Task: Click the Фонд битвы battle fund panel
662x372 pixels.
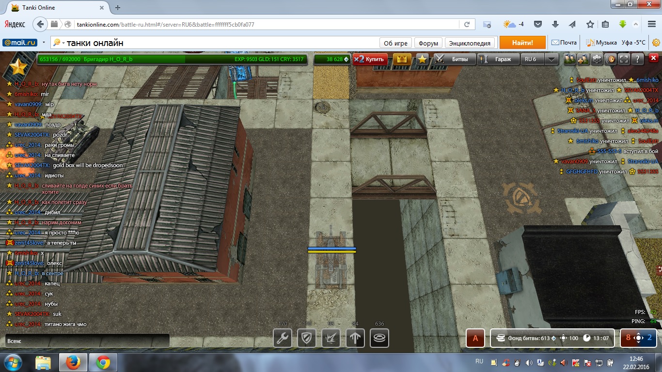Action: pyautogui.click(x=553, y=338)
